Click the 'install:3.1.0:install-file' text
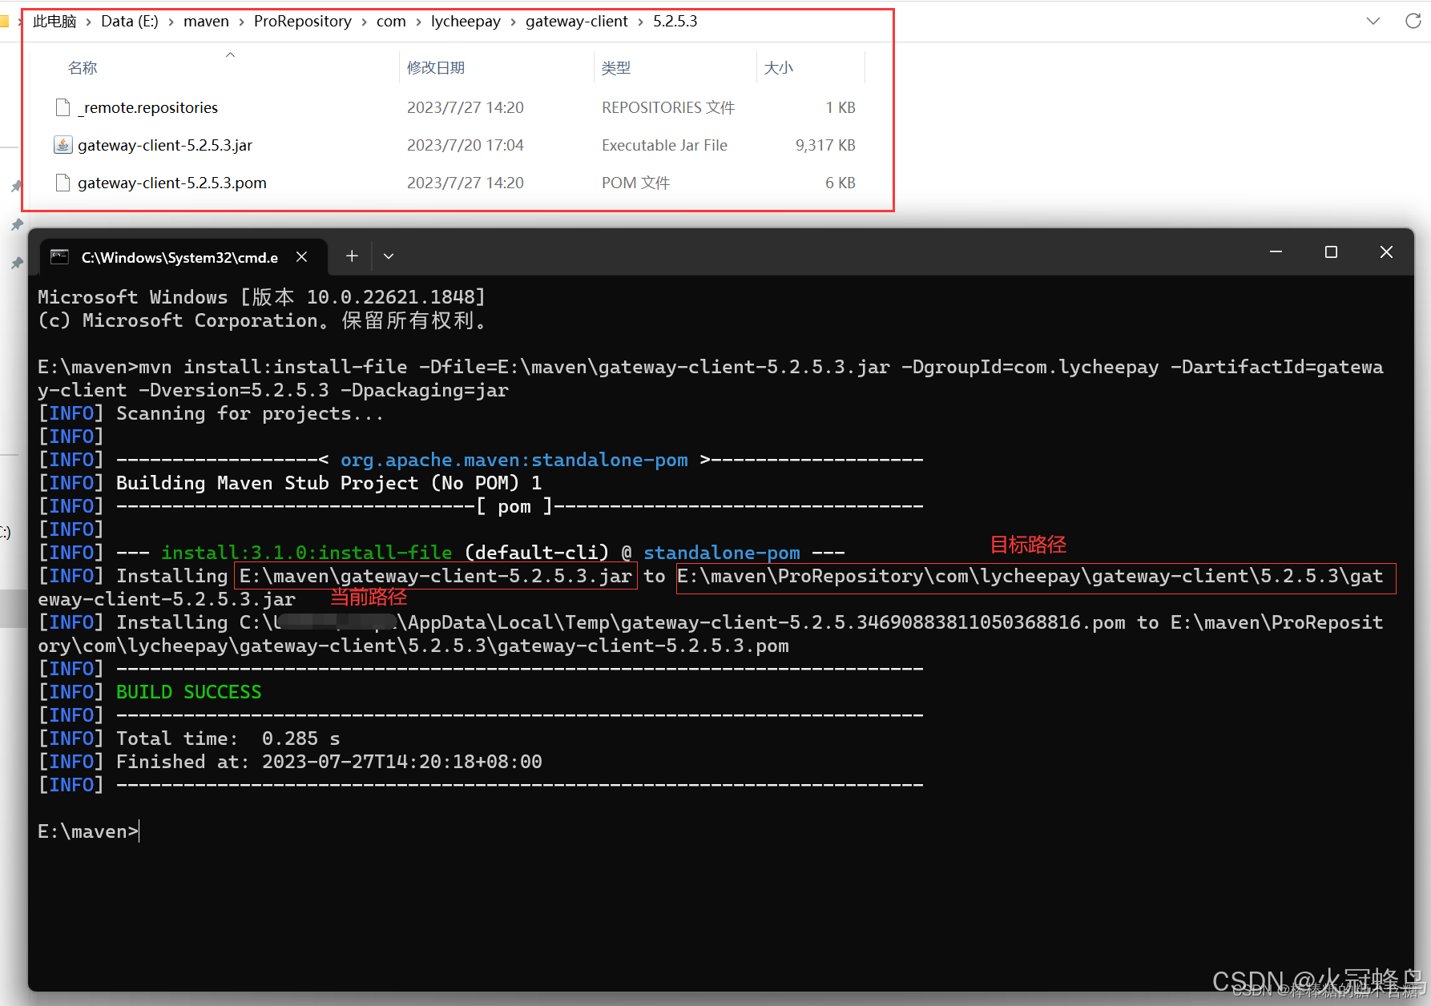The width and height of the screenshot is (1431, 1006). click(x=307, y=553)
